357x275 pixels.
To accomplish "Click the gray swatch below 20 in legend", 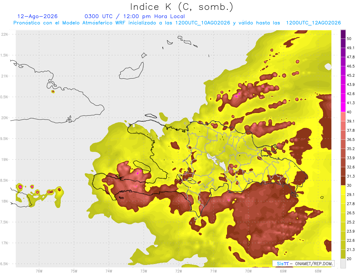I will click(343, 263).
